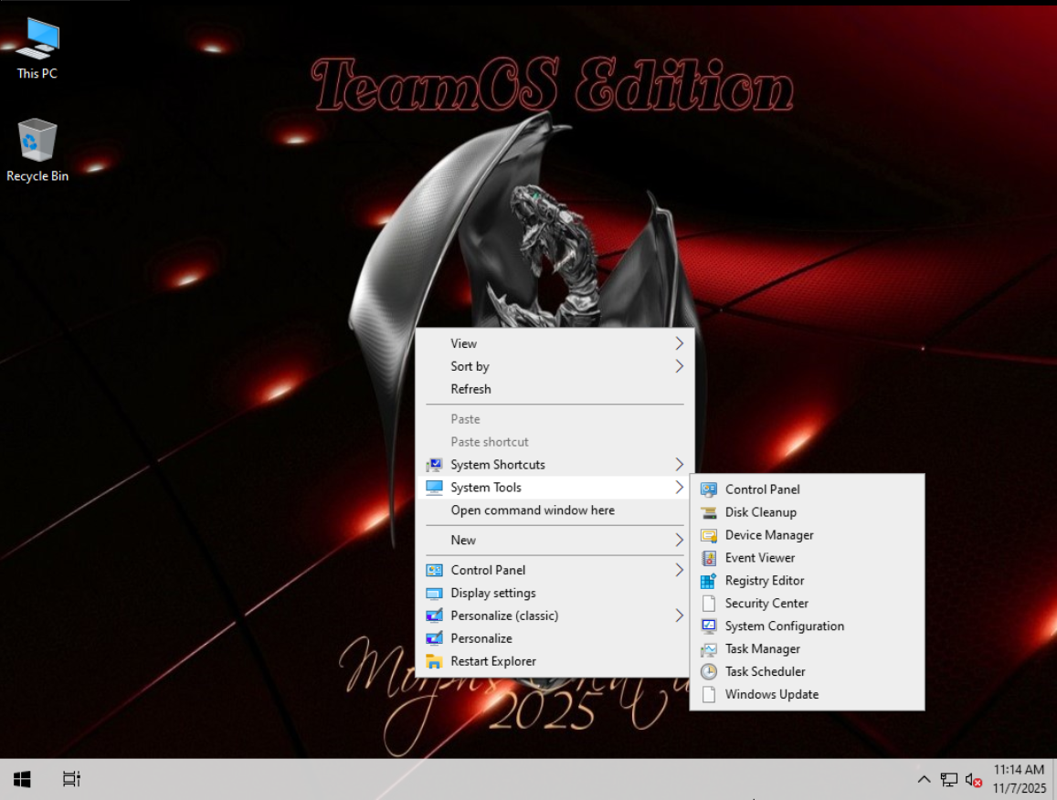Select Open command window here
This screenshot has height=800, width=1057.
click(532, 511)
